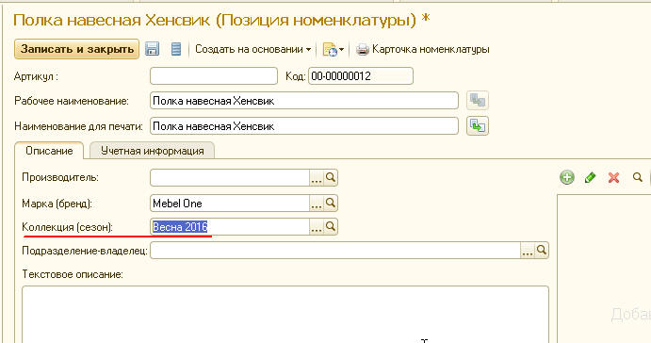Open the Производитель record with the magnifier icon

pos(331,178)
